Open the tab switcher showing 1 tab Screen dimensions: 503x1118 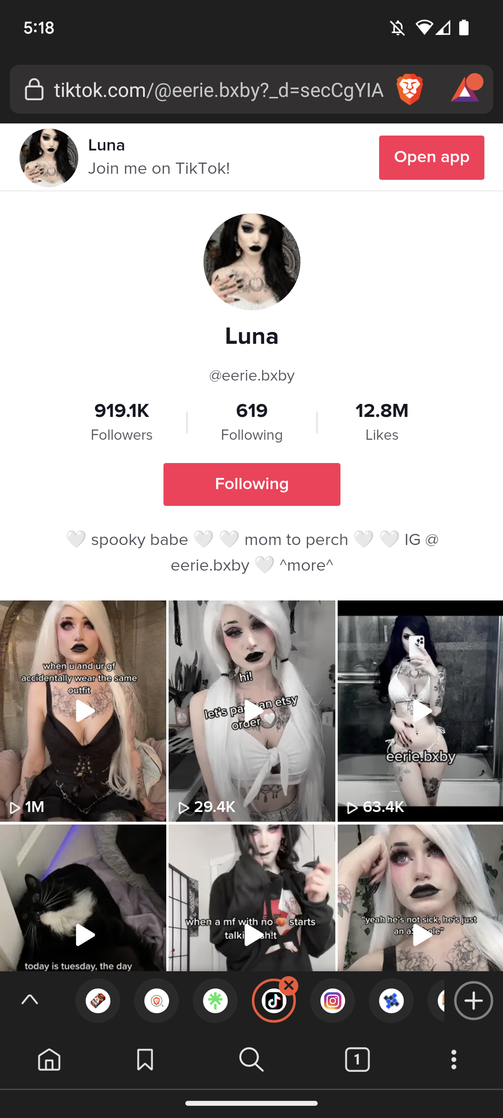coord(357,1060)
